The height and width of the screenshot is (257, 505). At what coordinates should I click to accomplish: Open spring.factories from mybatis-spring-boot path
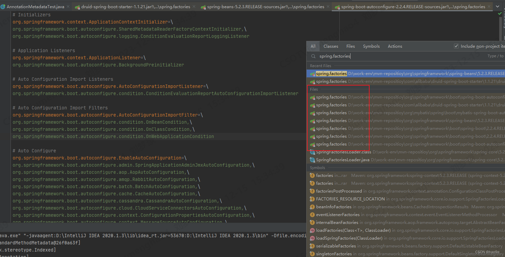click(x=406, y=113)
